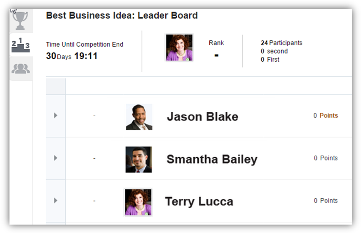361x233 pixels.
Task: Click the 24 Participants count
Action: 281,43
